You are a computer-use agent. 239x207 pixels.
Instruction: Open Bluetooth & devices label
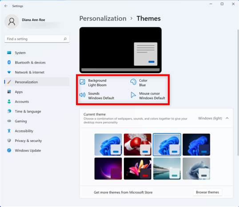(30, 62)
